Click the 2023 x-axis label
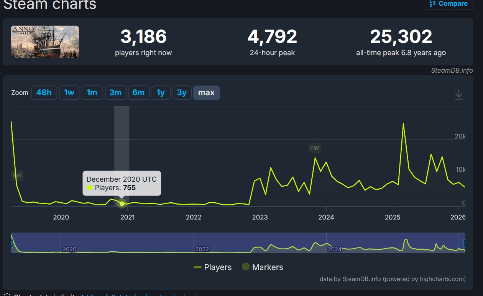The width and height of the screenshot is (483, 296). [260, 217]
